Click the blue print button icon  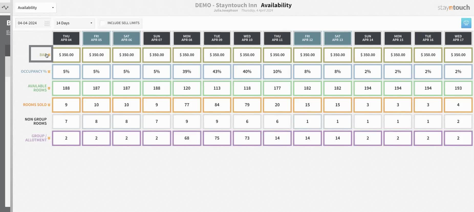coord(466,23)
